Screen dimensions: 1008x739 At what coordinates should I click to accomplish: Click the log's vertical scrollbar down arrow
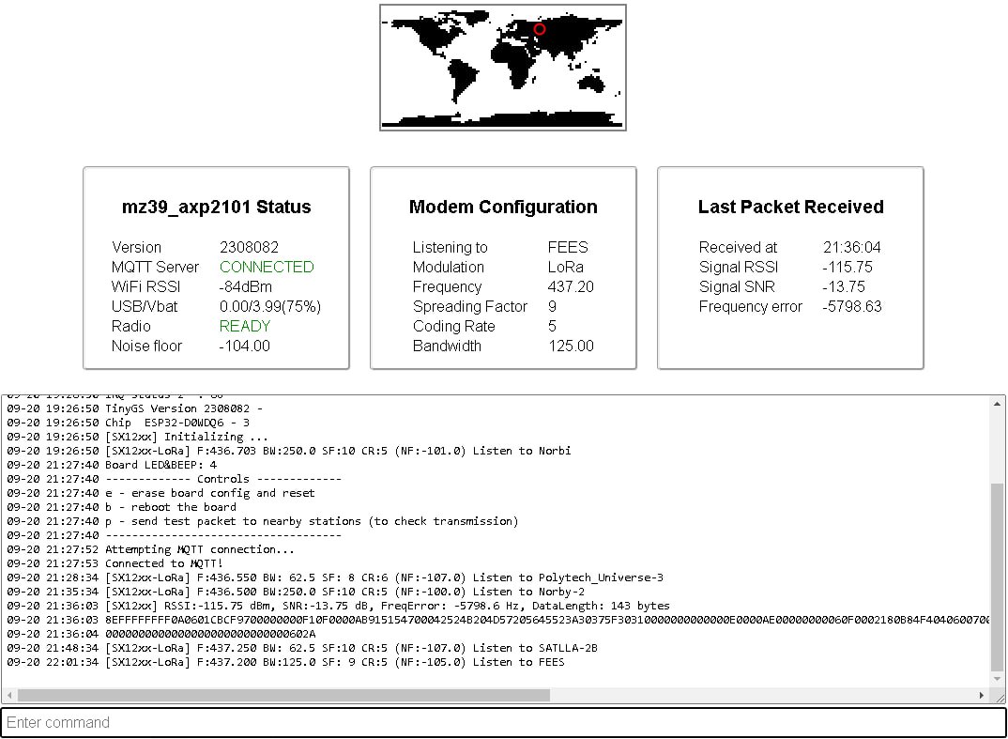[997, 680]
